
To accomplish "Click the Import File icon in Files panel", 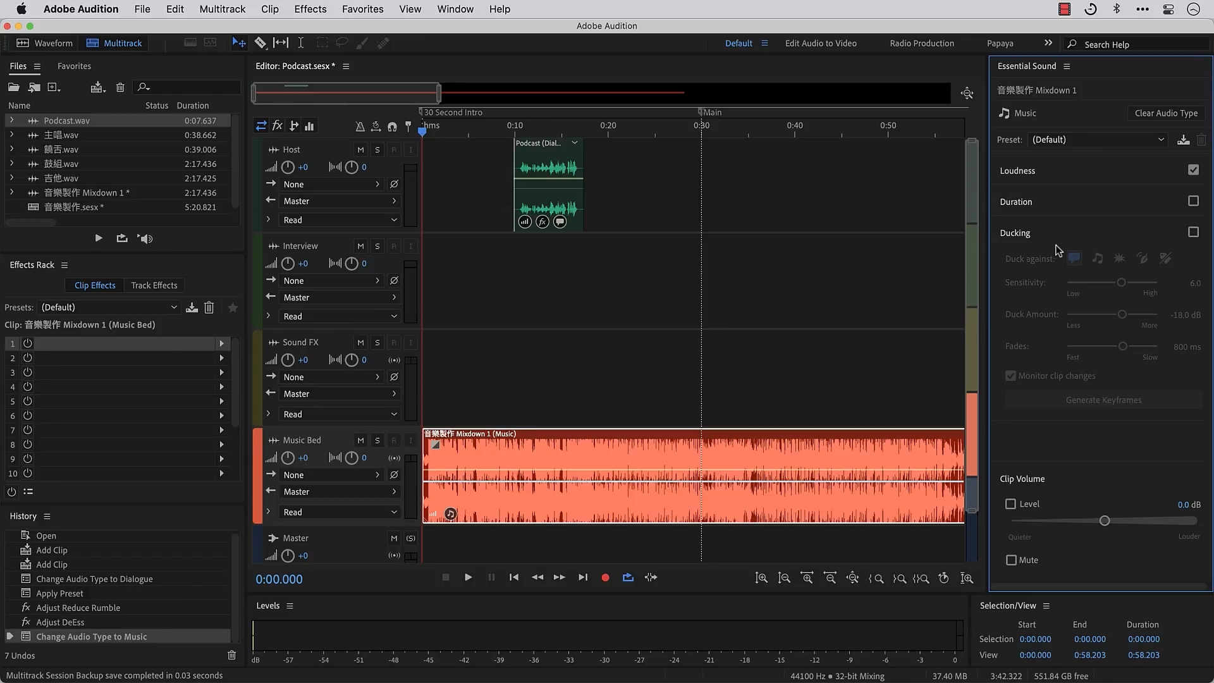I will [x=35, y=87].
